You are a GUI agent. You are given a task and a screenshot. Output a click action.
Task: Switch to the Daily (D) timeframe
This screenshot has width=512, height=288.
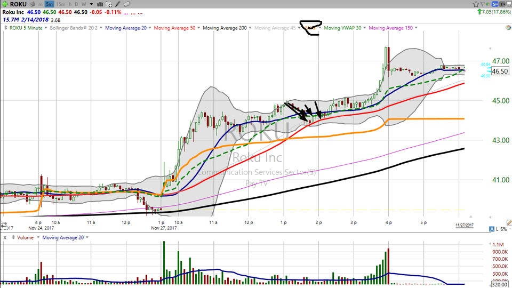[x=76, y=4]
